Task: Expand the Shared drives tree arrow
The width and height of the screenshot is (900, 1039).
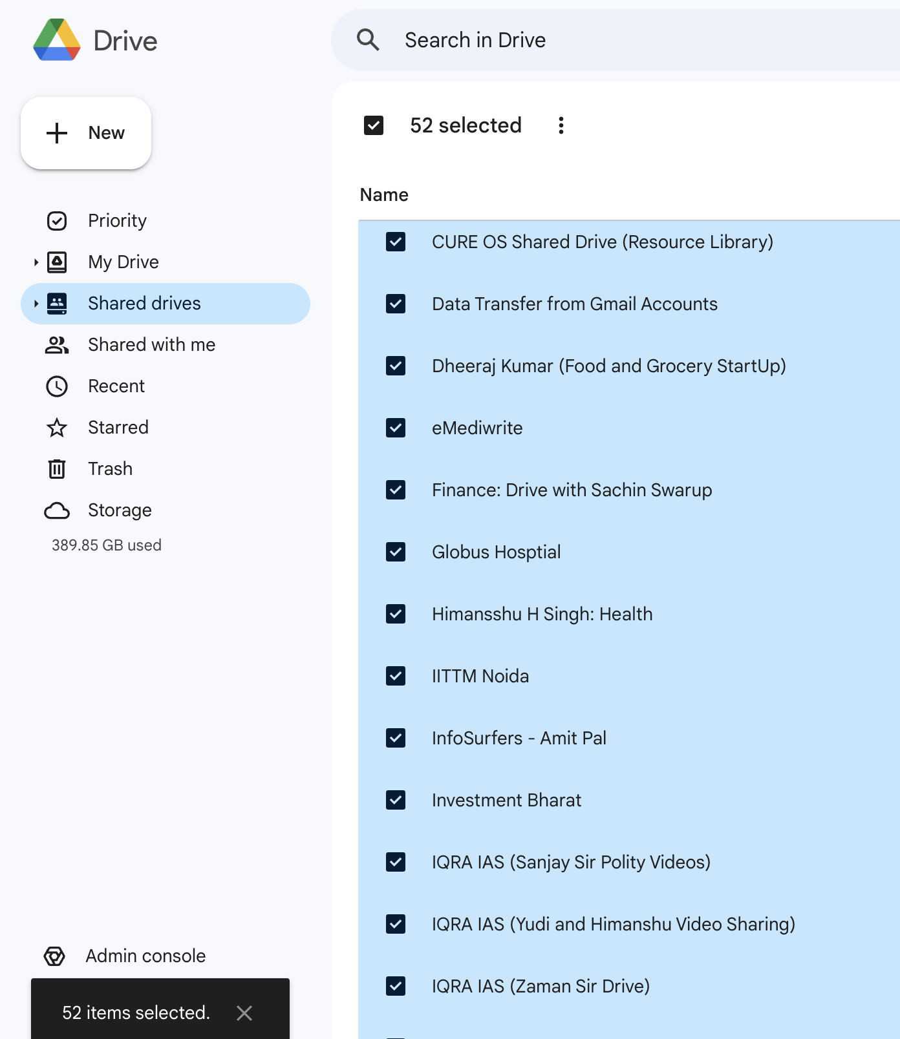Action: (x=36, y=304)
